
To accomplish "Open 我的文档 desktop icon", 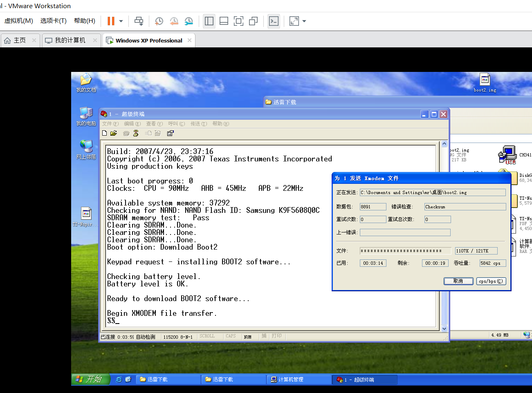I will [x=86, y=83].
